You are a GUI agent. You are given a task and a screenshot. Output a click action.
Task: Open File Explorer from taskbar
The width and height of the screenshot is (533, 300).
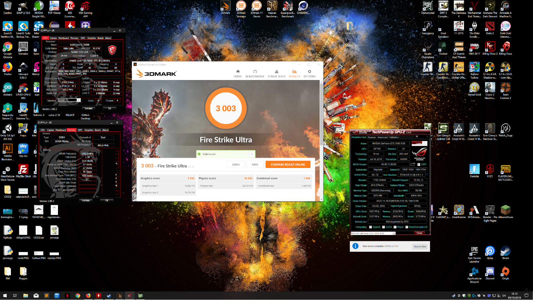point(26,295)
